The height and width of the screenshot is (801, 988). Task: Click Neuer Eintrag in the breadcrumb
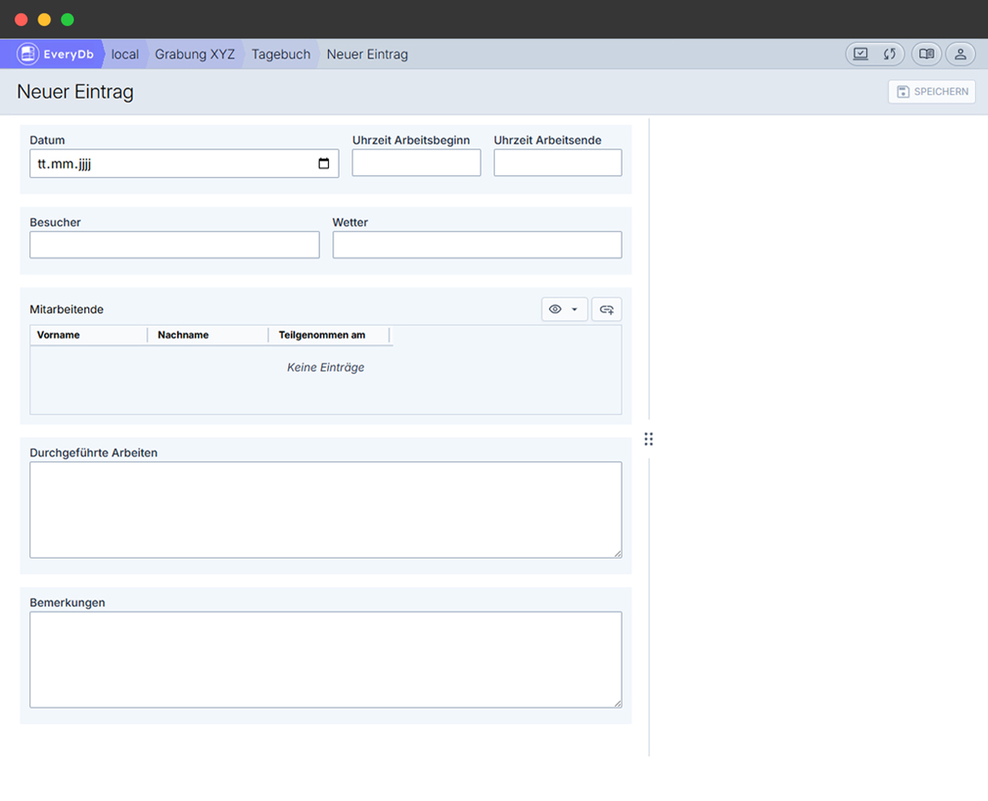pos(367,53)
